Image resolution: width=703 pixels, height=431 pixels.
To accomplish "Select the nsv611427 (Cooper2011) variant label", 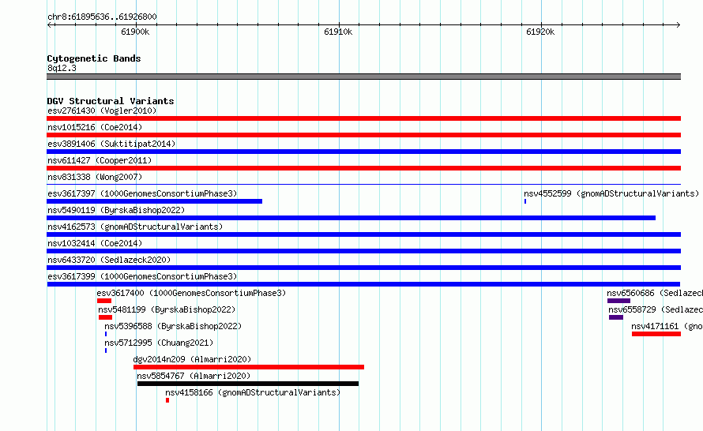I will [x=100, y=160].
